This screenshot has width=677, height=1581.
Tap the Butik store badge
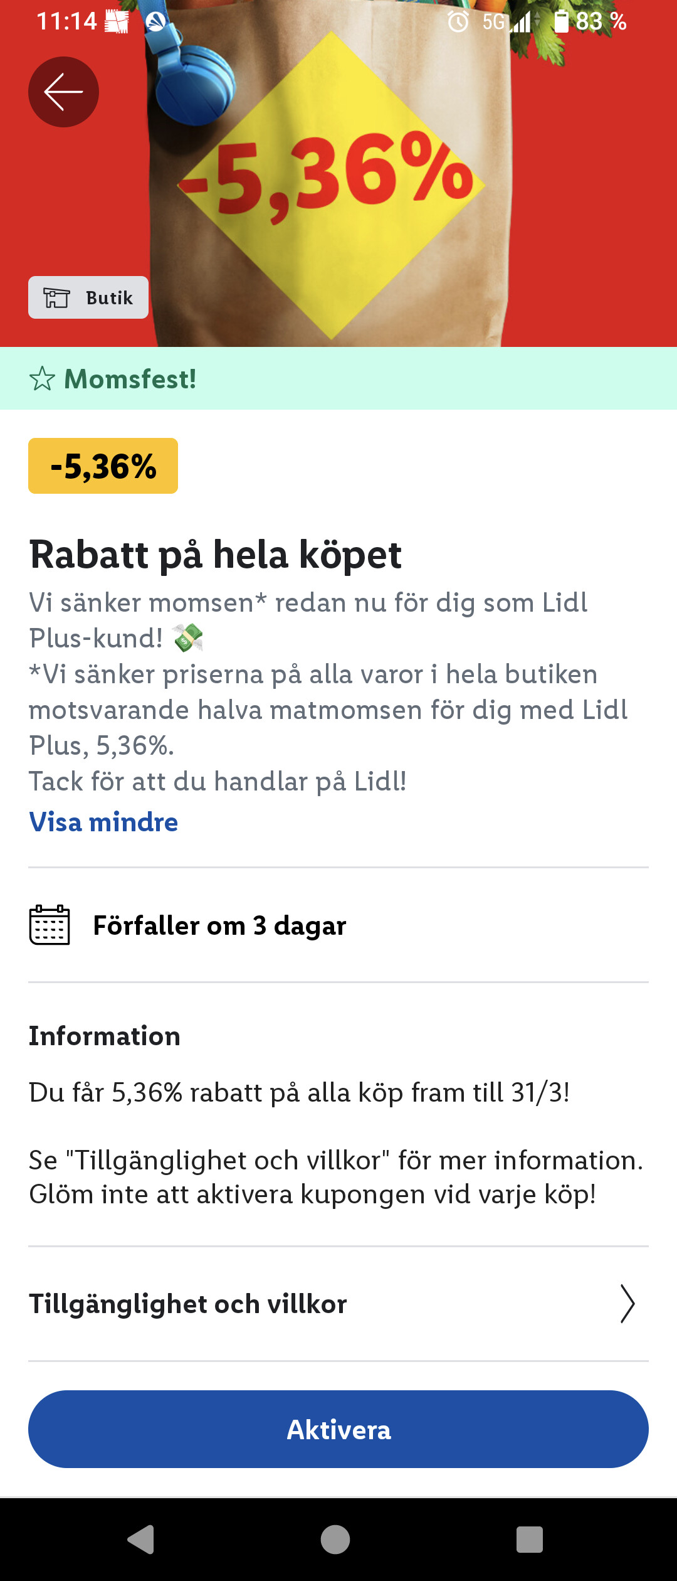(88, 297)
